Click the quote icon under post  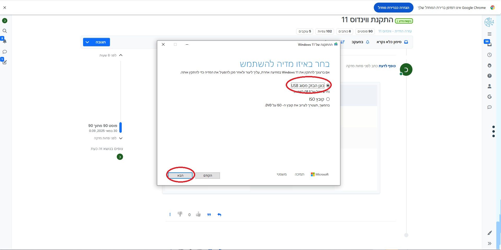pos(209,215)
